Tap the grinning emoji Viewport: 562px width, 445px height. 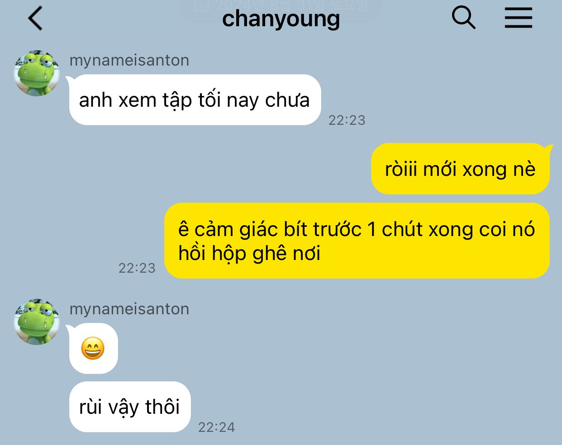coord(93,349)
